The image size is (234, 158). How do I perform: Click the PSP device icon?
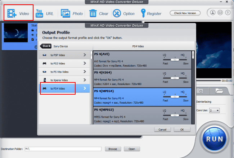[45, 55]
